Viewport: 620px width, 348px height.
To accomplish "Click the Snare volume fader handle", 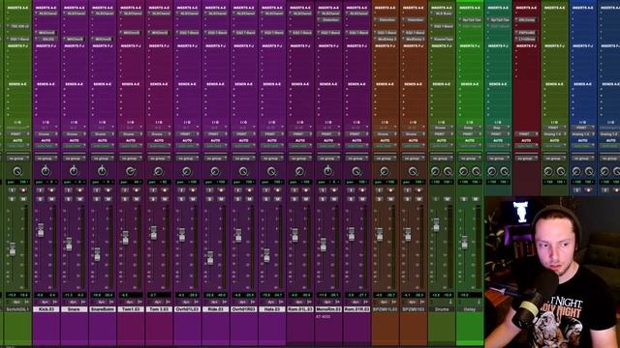I will click(69, 244).
